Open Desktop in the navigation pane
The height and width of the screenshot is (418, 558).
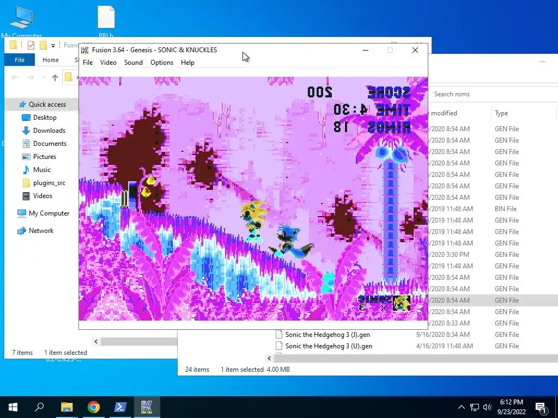pyautogui.click(x=45, y=118)
